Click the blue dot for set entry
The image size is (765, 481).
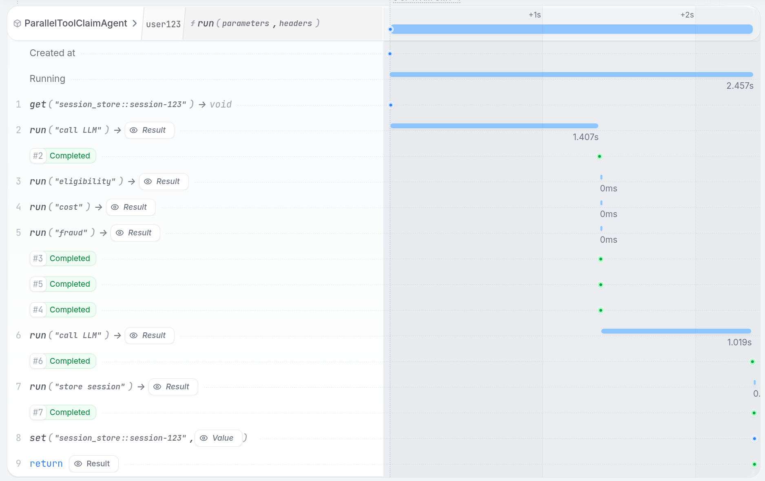(x=754, y=439)
